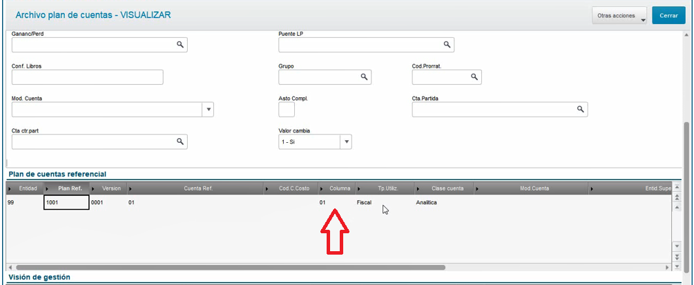Sort by the Version column header

108,188
